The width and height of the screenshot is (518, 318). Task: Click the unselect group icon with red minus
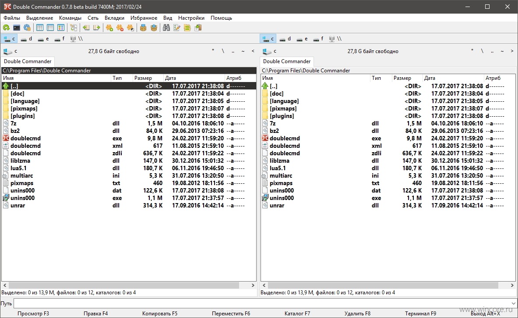tap(120, 28)
